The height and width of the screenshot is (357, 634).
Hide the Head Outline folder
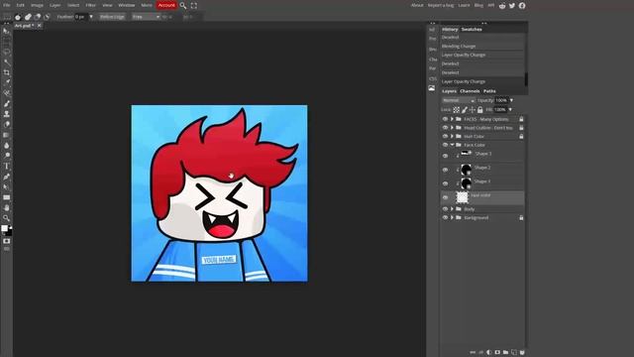click(x=445, y=128)
